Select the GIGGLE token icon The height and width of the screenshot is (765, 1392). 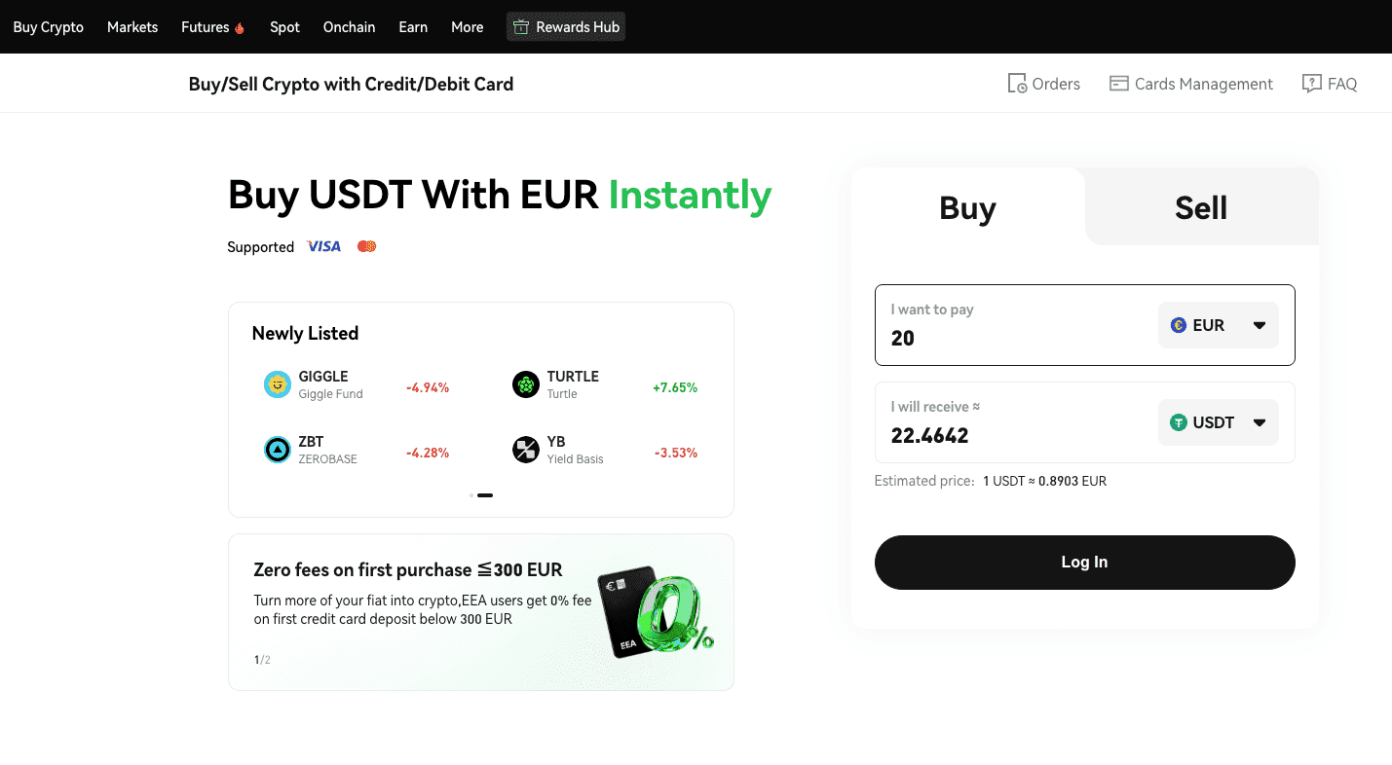(277, 385)
